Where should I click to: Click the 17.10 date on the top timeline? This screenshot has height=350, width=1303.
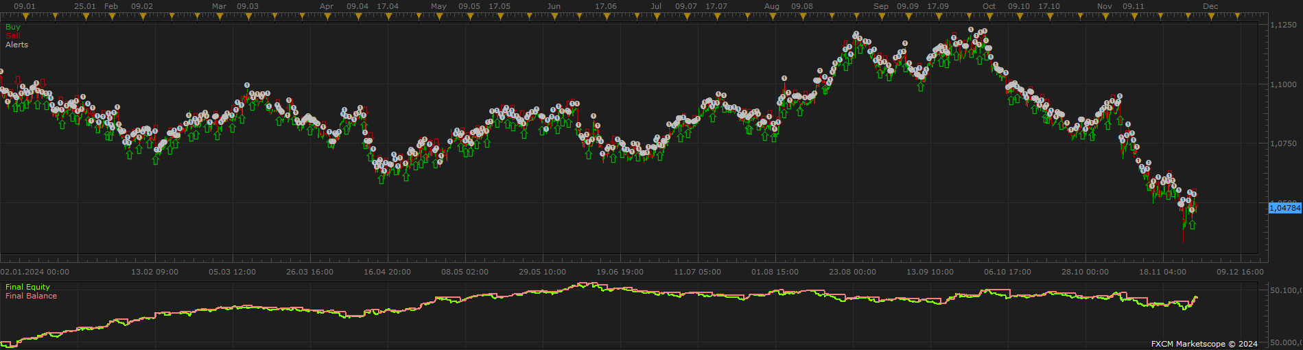(x=1049, y=6)
